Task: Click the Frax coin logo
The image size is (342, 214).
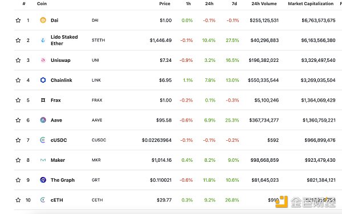Action: pyautogui.click(x=43, y=100)
